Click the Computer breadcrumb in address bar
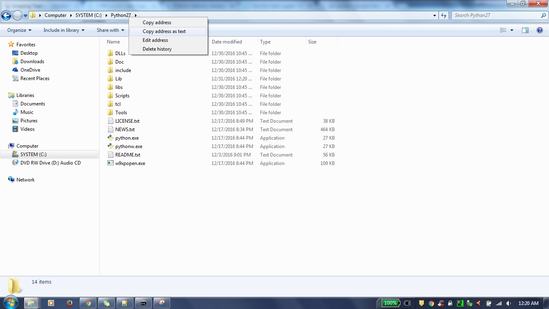Viewport: 549px width, 309px height. [55, 15]
